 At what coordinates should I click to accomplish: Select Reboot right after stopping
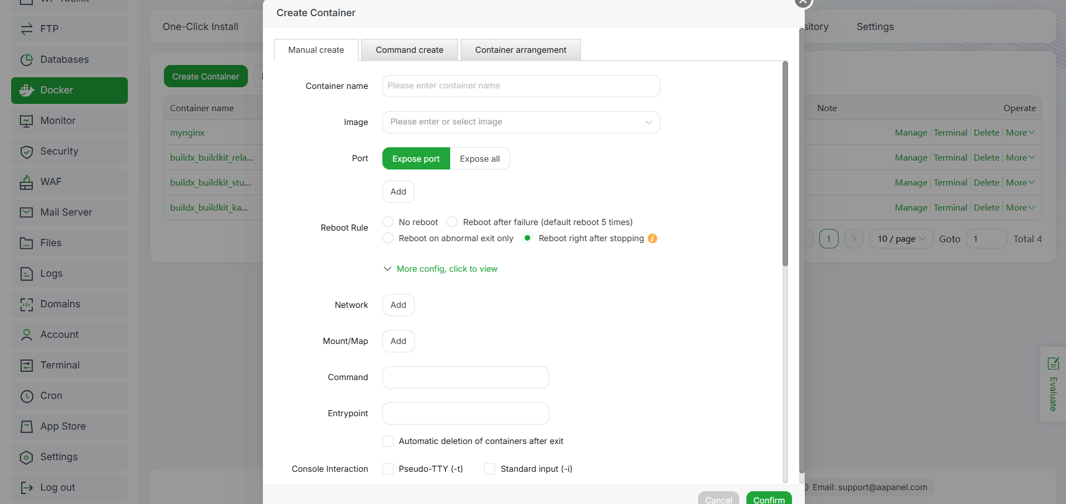[x=528, y=238]
